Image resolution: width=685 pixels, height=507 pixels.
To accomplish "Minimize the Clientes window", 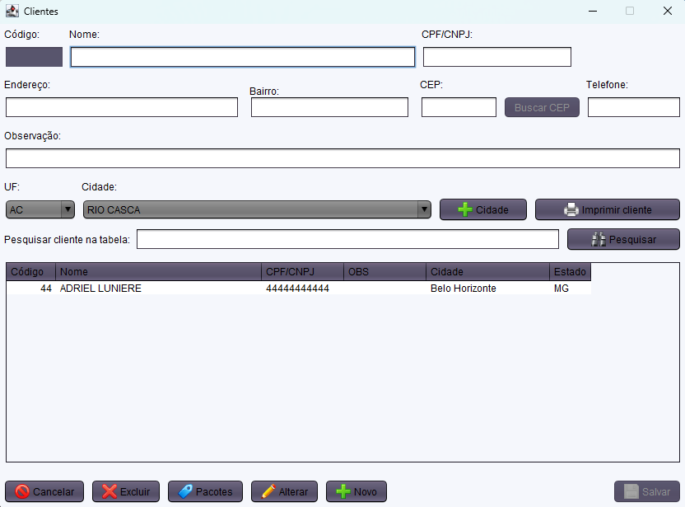I will tap(593, 11).
